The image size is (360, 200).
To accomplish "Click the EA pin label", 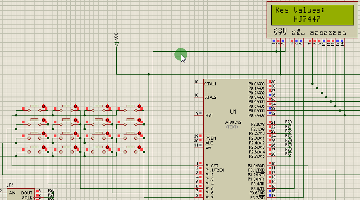I will tap(208, 147).
